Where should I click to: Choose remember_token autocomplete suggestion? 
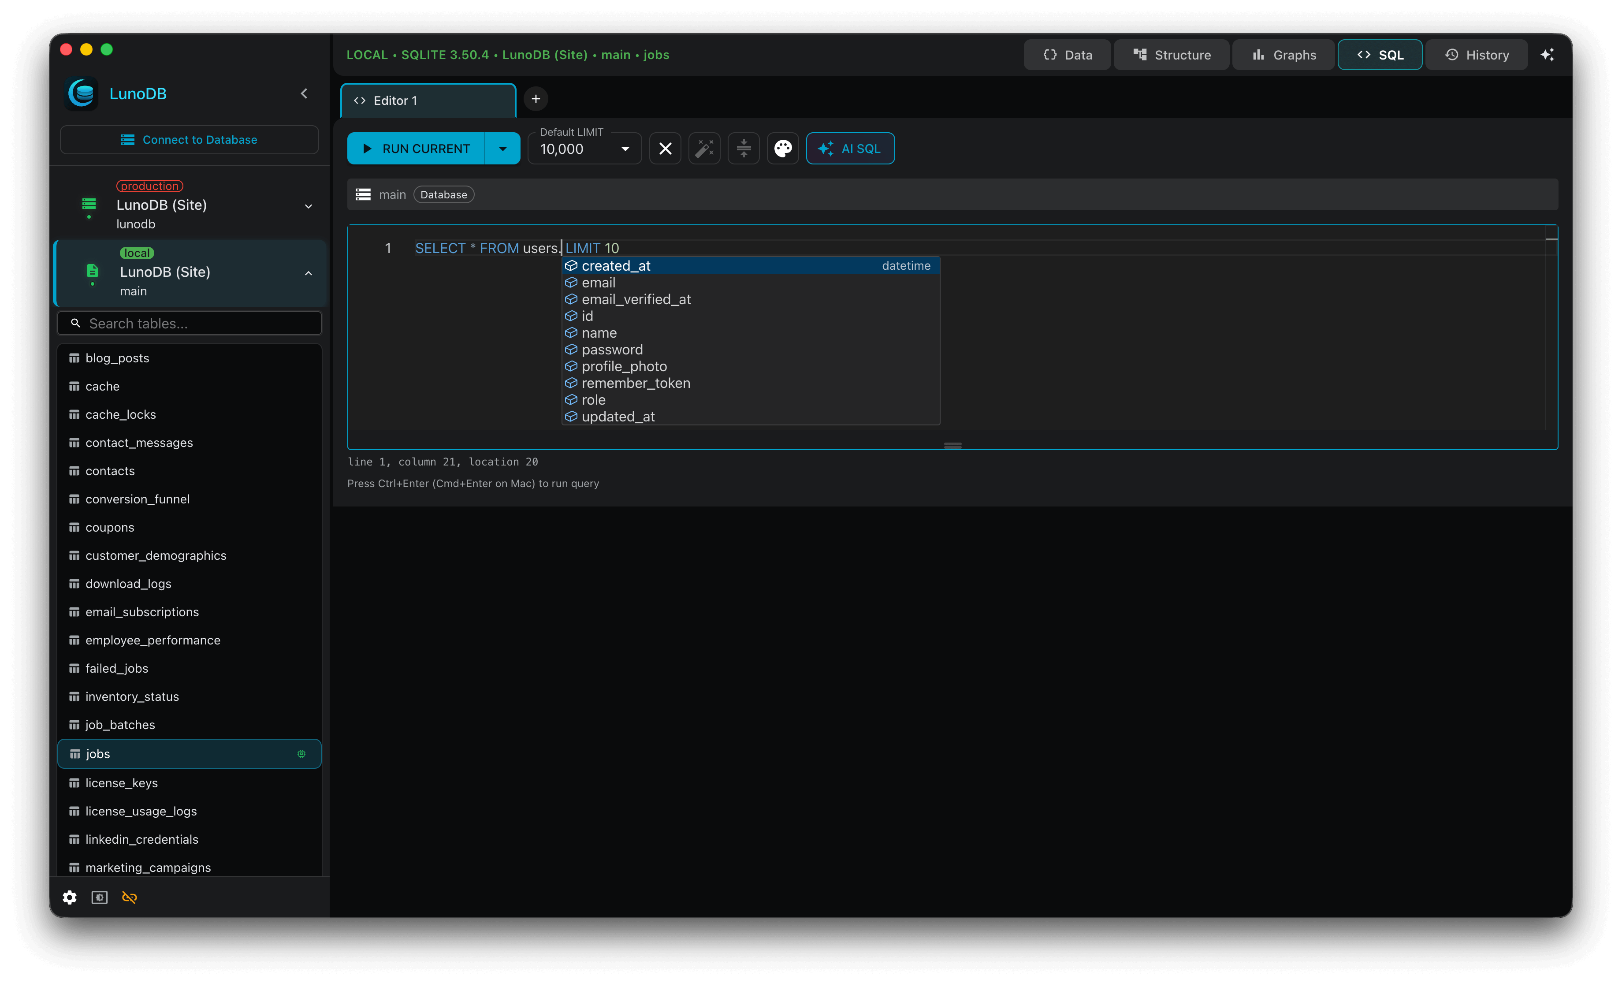pos(751,383)
